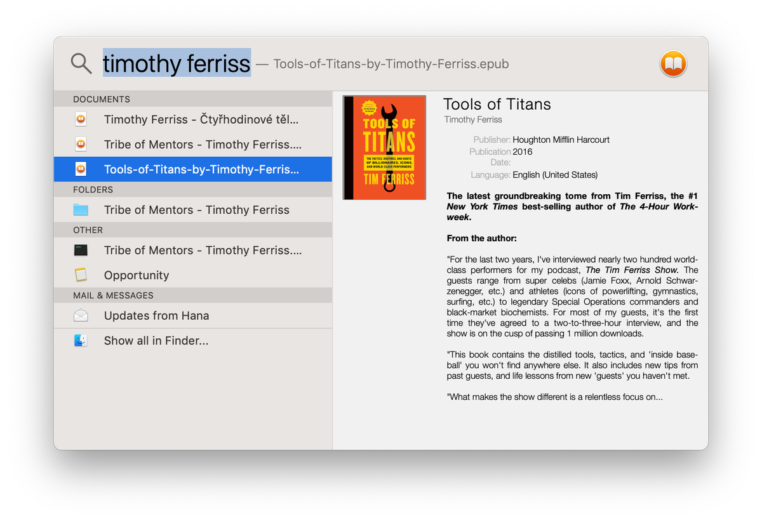Click the envelope icon beside Updates from Hana
The height and width of the screenshot is (521, 762).
[81, 315]
